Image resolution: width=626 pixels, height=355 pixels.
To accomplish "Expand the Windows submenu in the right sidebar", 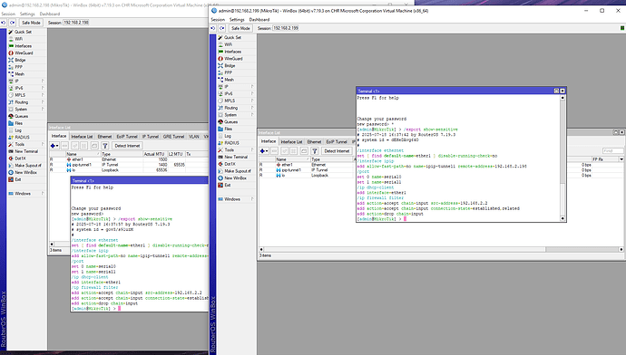I will pos(237,199).
